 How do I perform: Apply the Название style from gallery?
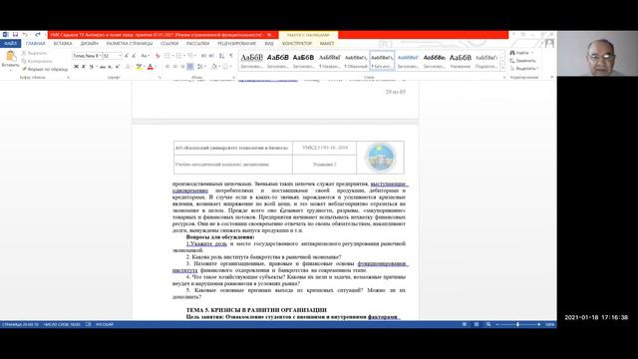(x=460, y=61)
